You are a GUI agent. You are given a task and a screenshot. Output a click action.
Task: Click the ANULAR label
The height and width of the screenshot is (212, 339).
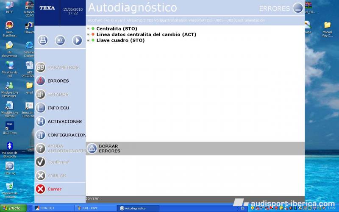(57, 176)
